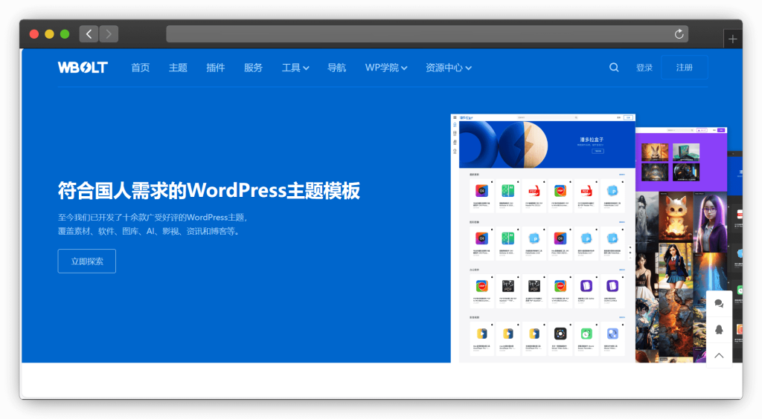The height and width of the screenshot is (419, 762).
Task: Open the search magnifier icon
Action: 614,68
